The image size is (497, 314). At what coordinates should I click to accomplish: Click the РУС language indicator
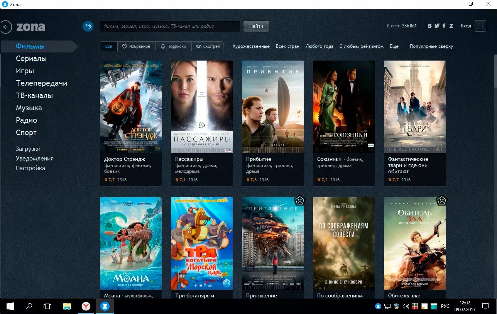click(x=445, y=306)
